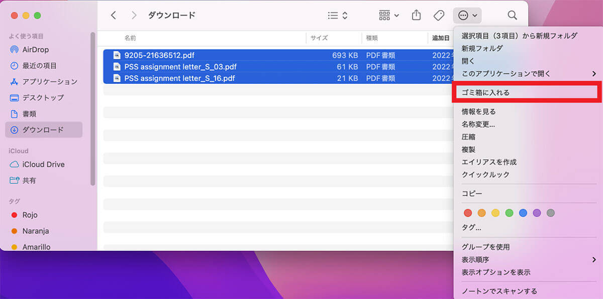Click the back navigation arrow
Screen dimensions: 603x299
coord(114,16)
